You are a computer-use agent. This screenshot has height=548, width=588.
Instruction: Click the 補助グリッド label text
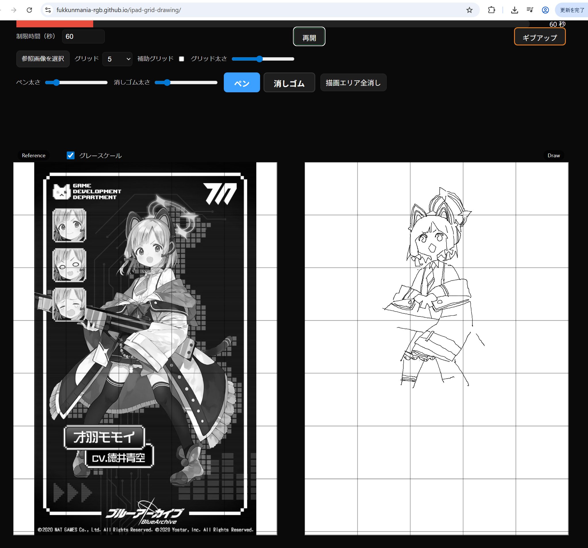155,59
